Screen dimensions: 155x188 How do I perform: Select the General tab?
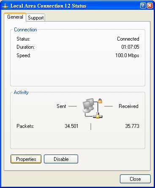pyautogui.click(x=15, y=17)
